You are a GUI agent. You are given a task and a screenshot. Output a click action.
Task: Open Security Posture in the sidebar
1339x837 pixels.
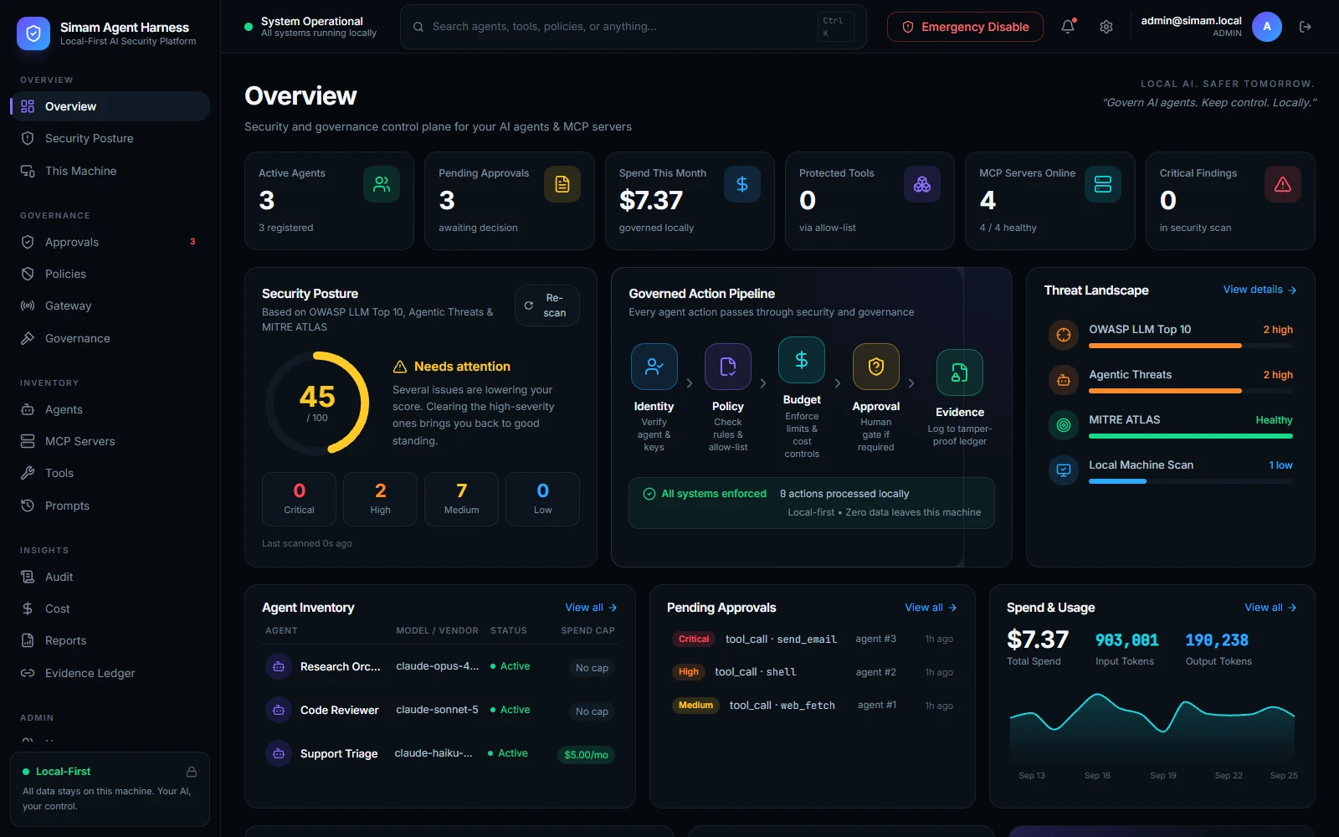pos(110,138)
